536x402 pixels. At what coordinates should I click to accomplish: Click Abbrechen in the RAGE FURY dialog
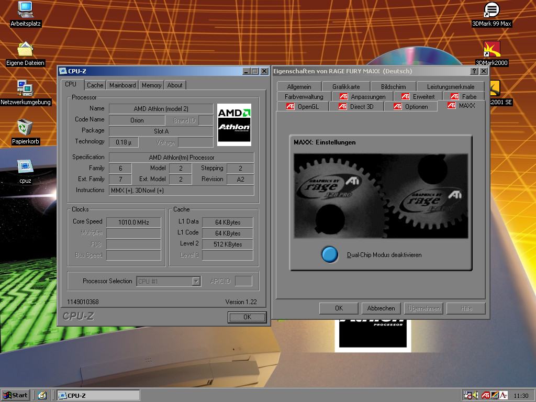(x=381, y=308)
